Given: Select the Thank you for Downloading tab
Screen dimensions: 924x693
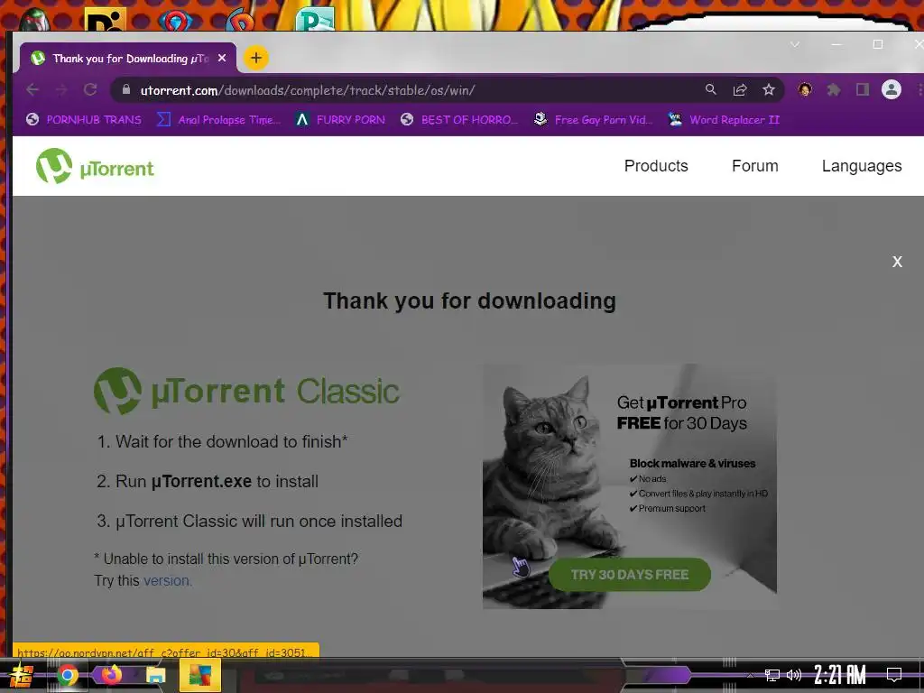Looking at the screenshot, I should click(x=128, y=58).
